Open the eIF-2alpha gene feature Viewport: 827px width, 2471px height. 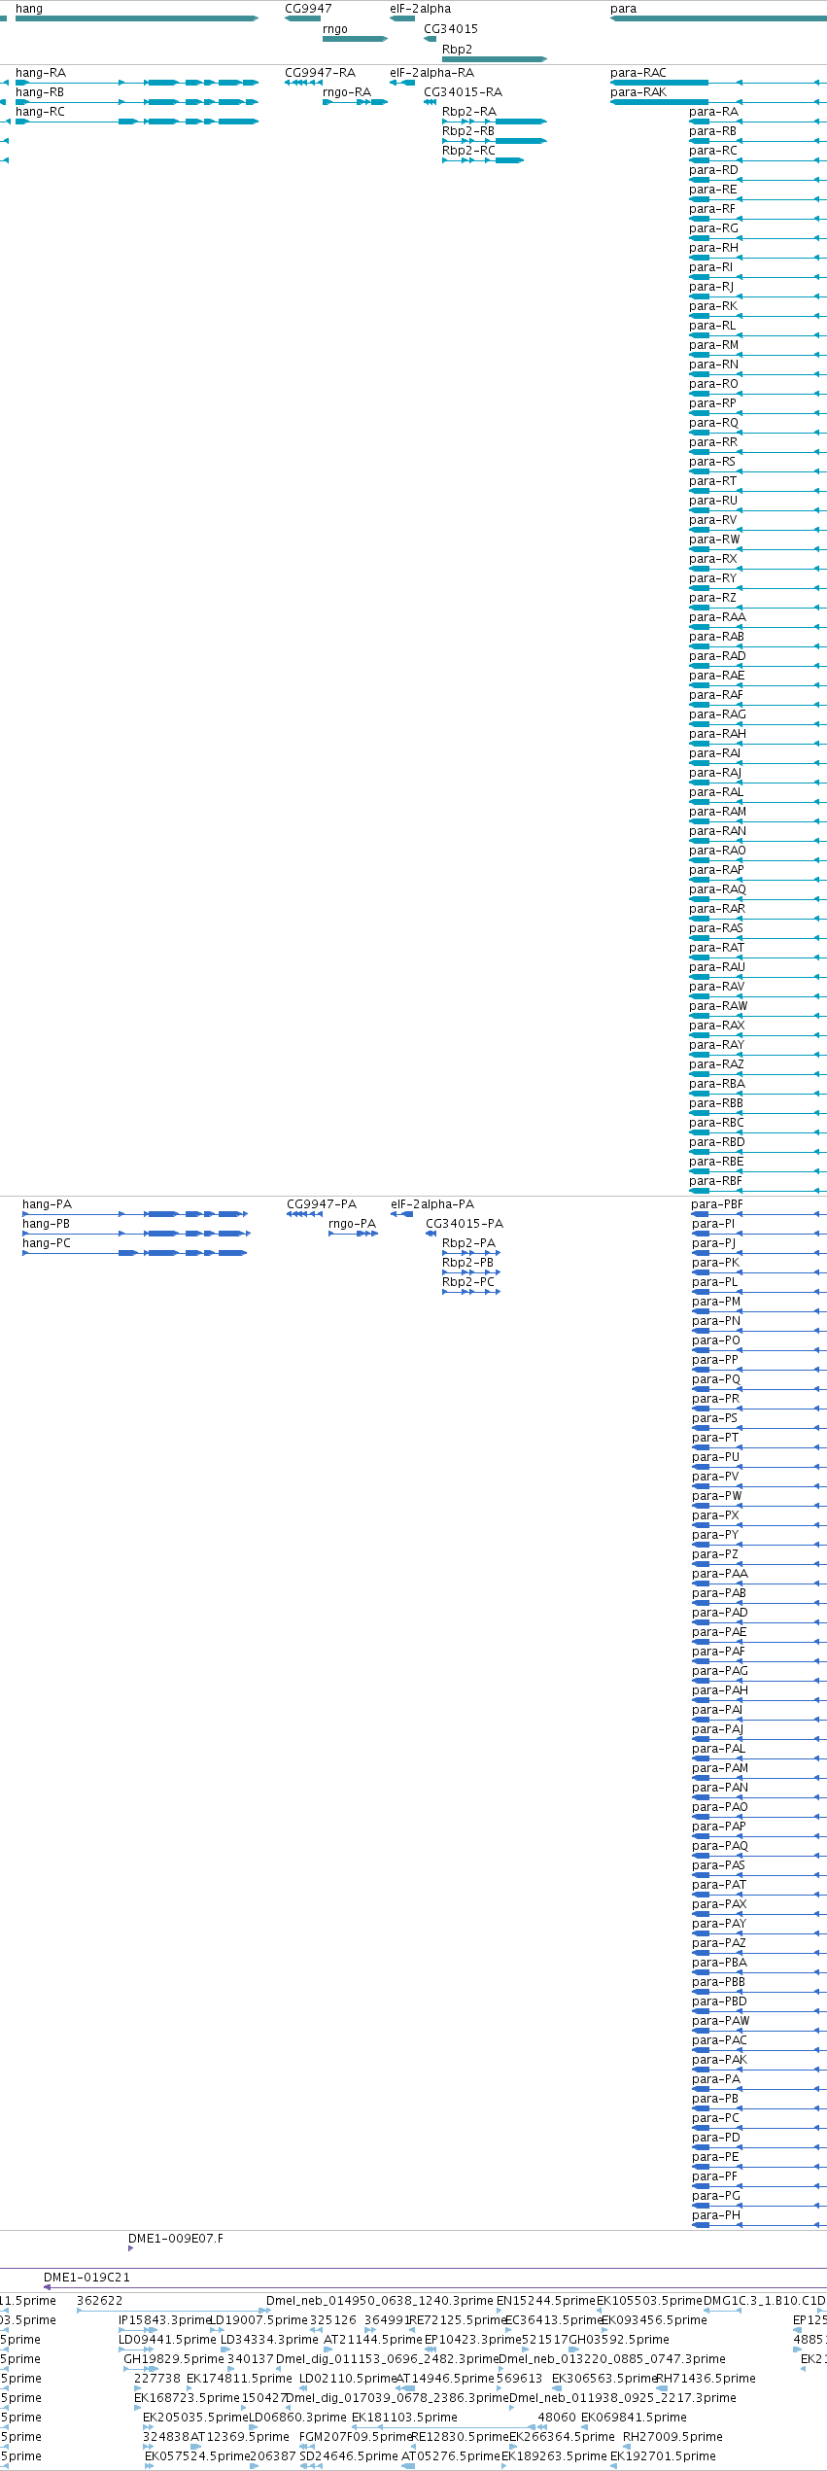(x=402, y=18)
